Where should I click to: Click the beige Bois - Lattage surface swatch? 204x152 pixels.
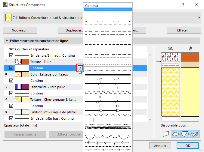coord(26,74)
